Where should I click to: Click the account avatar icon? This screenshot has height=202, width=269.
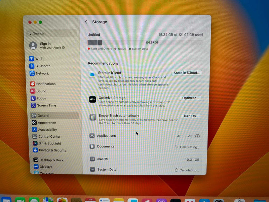click(x=33, y=46)
